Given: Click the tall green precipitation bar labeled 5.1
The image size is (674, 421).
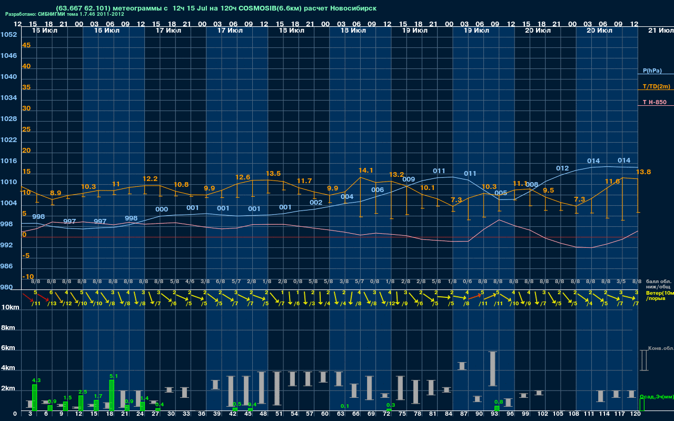Looking at the screenshot, I should (x=112, y=395).
